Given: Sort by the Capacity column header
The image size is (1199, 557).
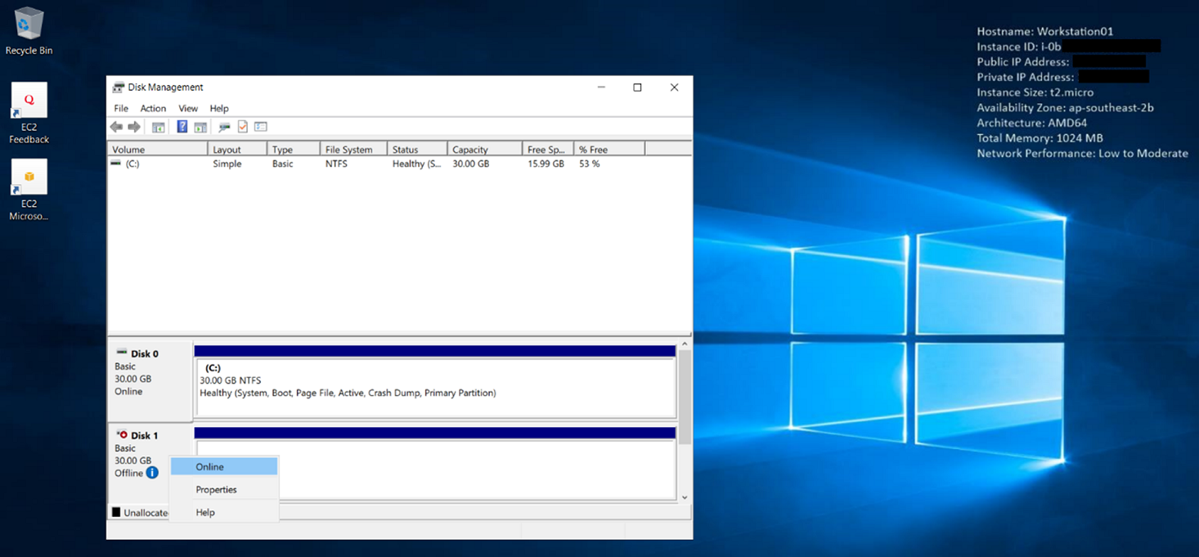Looking at the screenshot, I should (x=485, y=150).
